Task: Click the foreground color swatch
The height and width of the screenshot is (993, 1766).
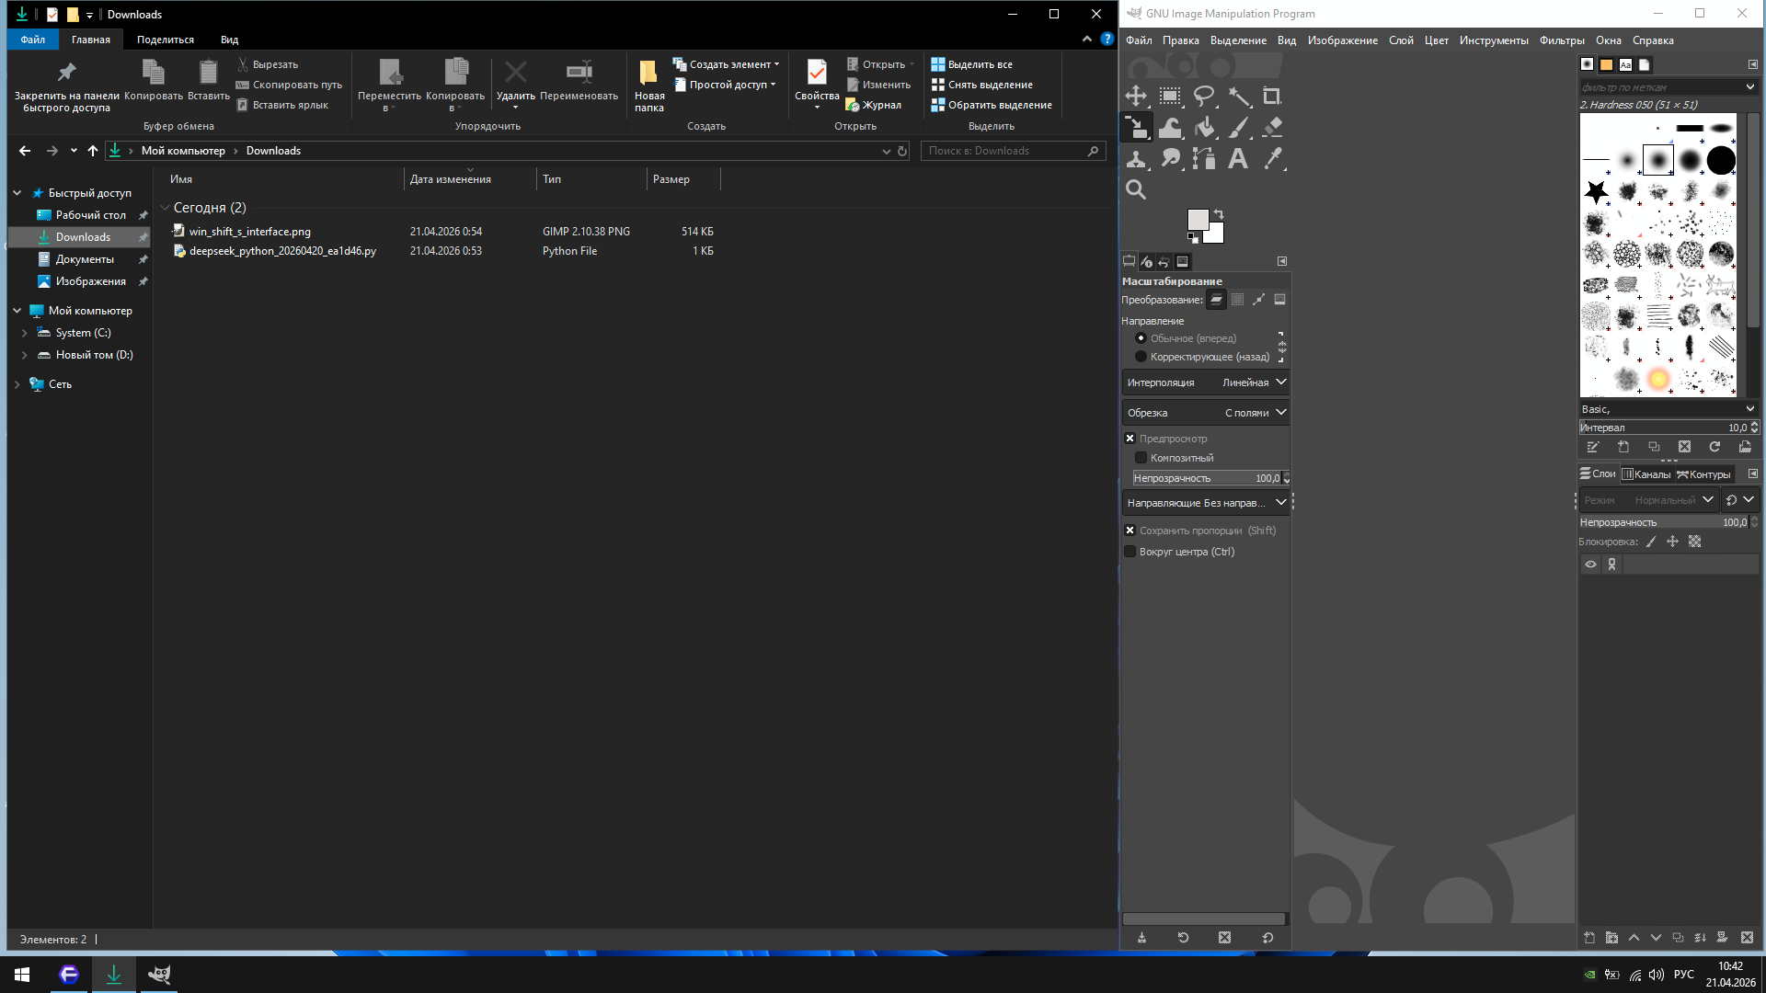Action: (1197, 219)
